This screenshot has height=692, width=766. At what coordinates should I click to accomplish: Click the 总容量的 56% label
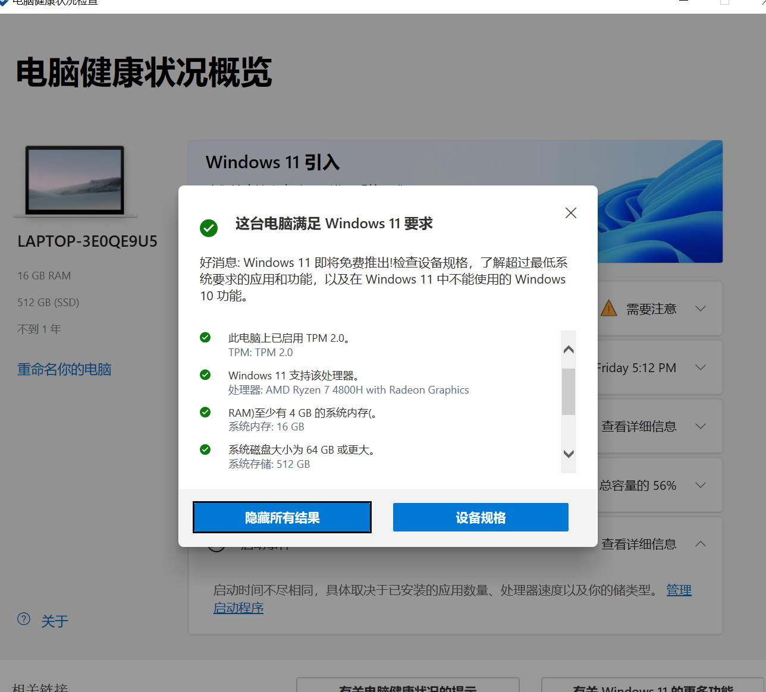click(x=638, y=486)
